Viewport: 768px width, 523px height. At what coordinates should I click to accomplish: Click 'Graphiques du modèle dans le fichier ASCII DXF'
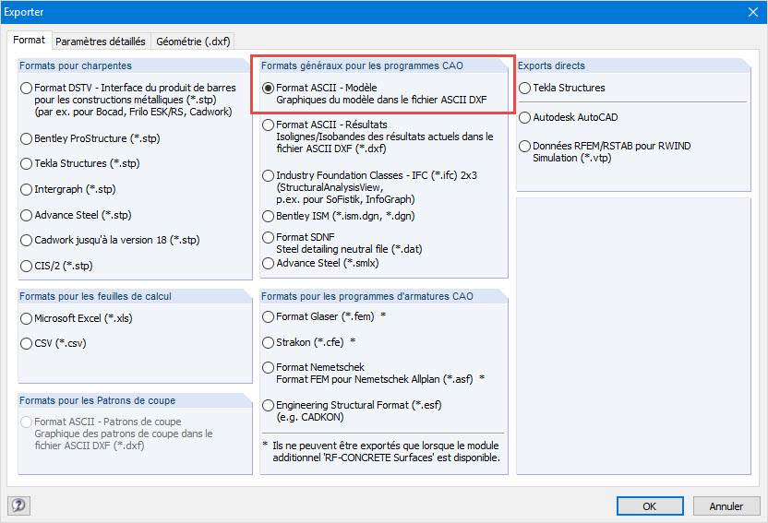point(381,100)
